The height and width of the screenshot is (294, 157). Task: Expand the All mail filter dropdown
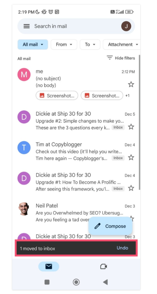tap(33, 44)
